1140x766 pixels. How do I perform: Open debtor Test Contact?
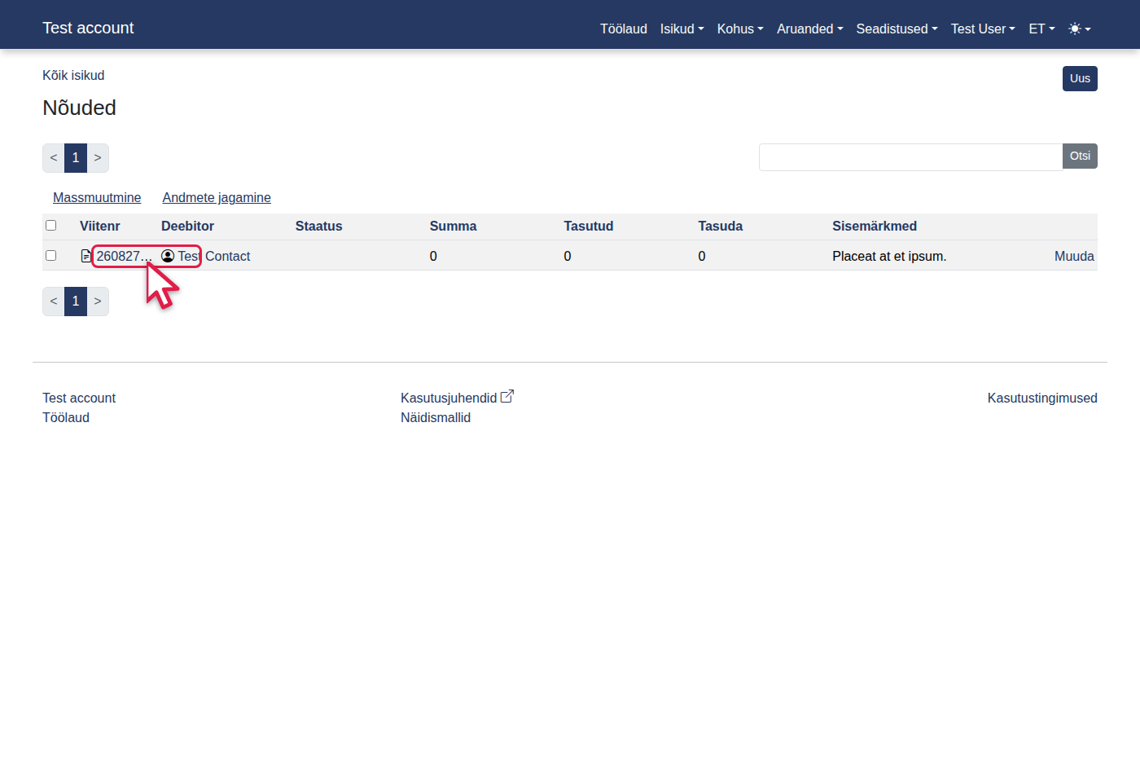tap(214, 256)
